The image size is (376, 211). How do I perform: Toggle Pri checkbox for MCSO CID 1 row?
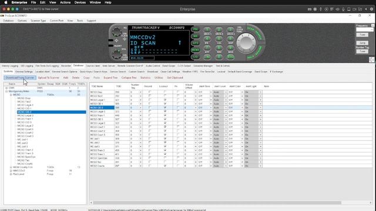[x=178, y=104]
